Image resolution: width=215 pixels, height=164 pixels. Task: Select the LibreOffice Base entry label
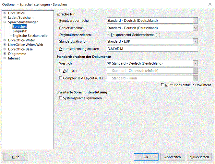(20, 49)
